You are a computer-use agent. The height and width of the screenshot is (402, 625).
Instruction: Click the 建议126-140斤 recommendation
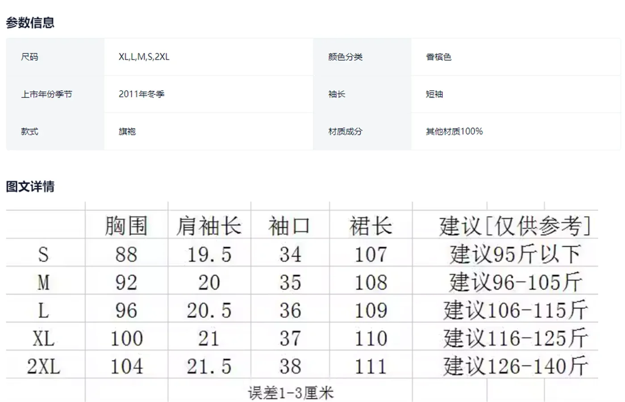[516, 366]
